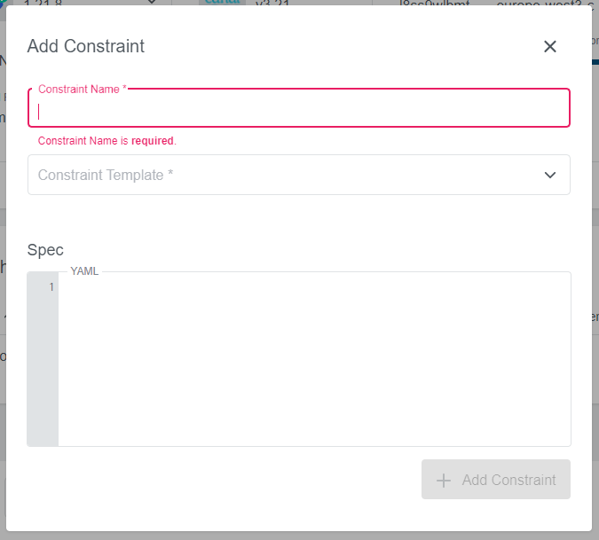Click the bold 'required' word in error text
The height and width of the screenshot is (540, 599).
click(x=153, y=141)
